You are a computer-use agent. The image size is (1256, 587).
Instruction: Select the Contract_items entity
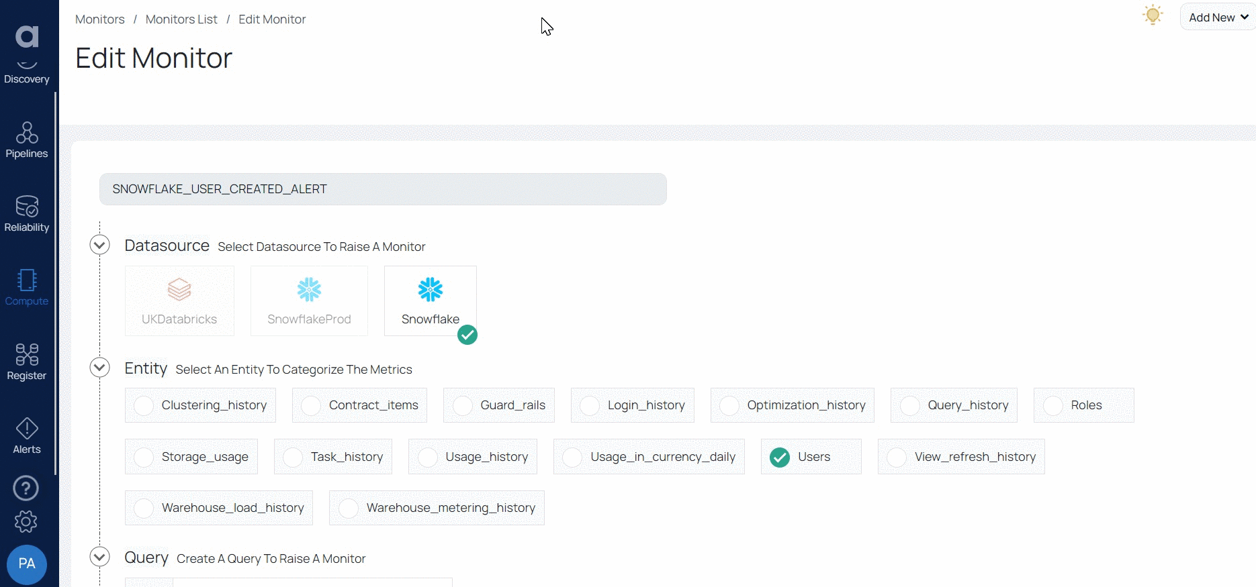point(359,405)
